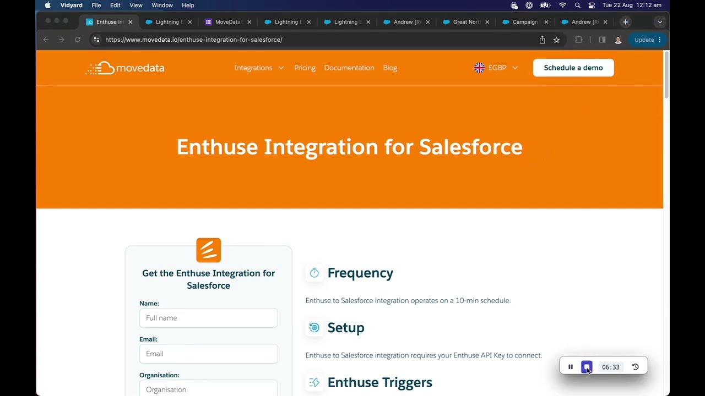This screenshot has height=396, width=705.
Task: Click the page vertical scrollbar
Action: pyautogui.click(x=666, y=74)
